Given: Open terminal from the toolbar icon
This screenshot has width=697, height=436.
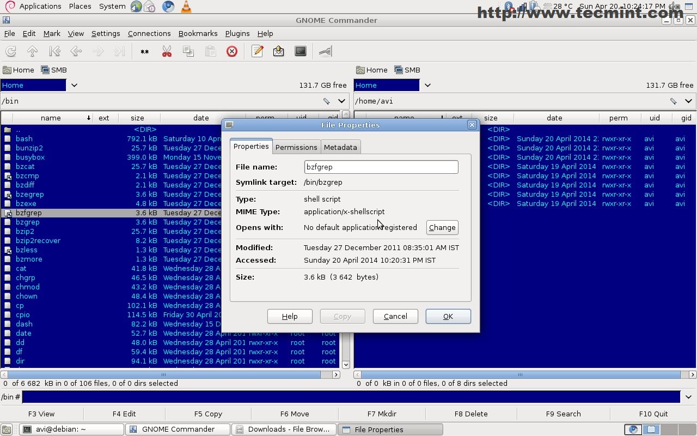Looking at the screenshot, I should point(301,51).
